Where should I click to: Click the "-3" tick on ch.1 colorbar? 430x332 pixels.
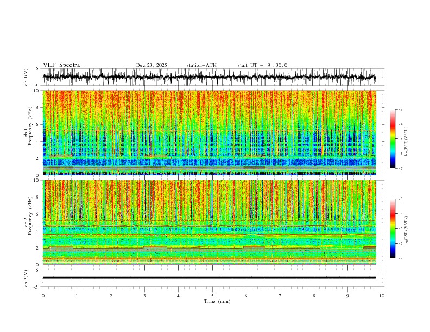point(401,109)
